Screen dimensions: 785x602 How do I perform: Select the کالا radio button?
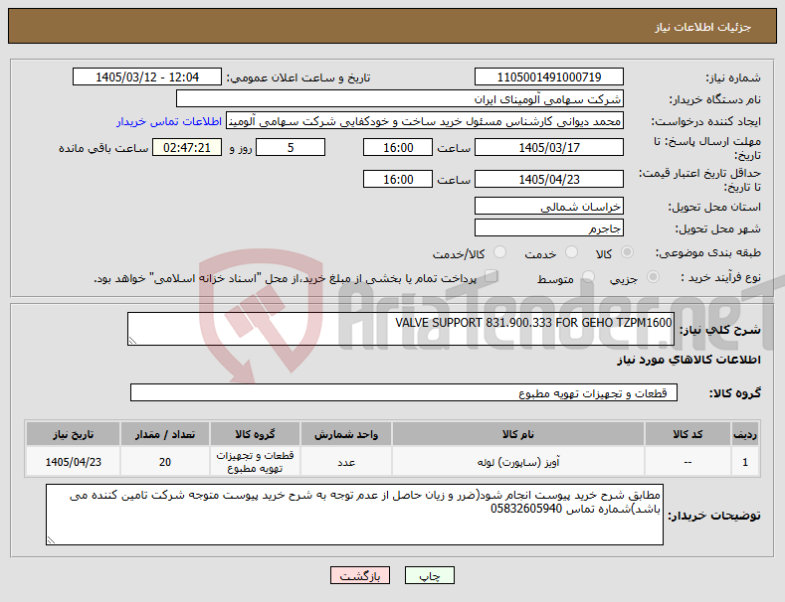[x=627, y=252]
